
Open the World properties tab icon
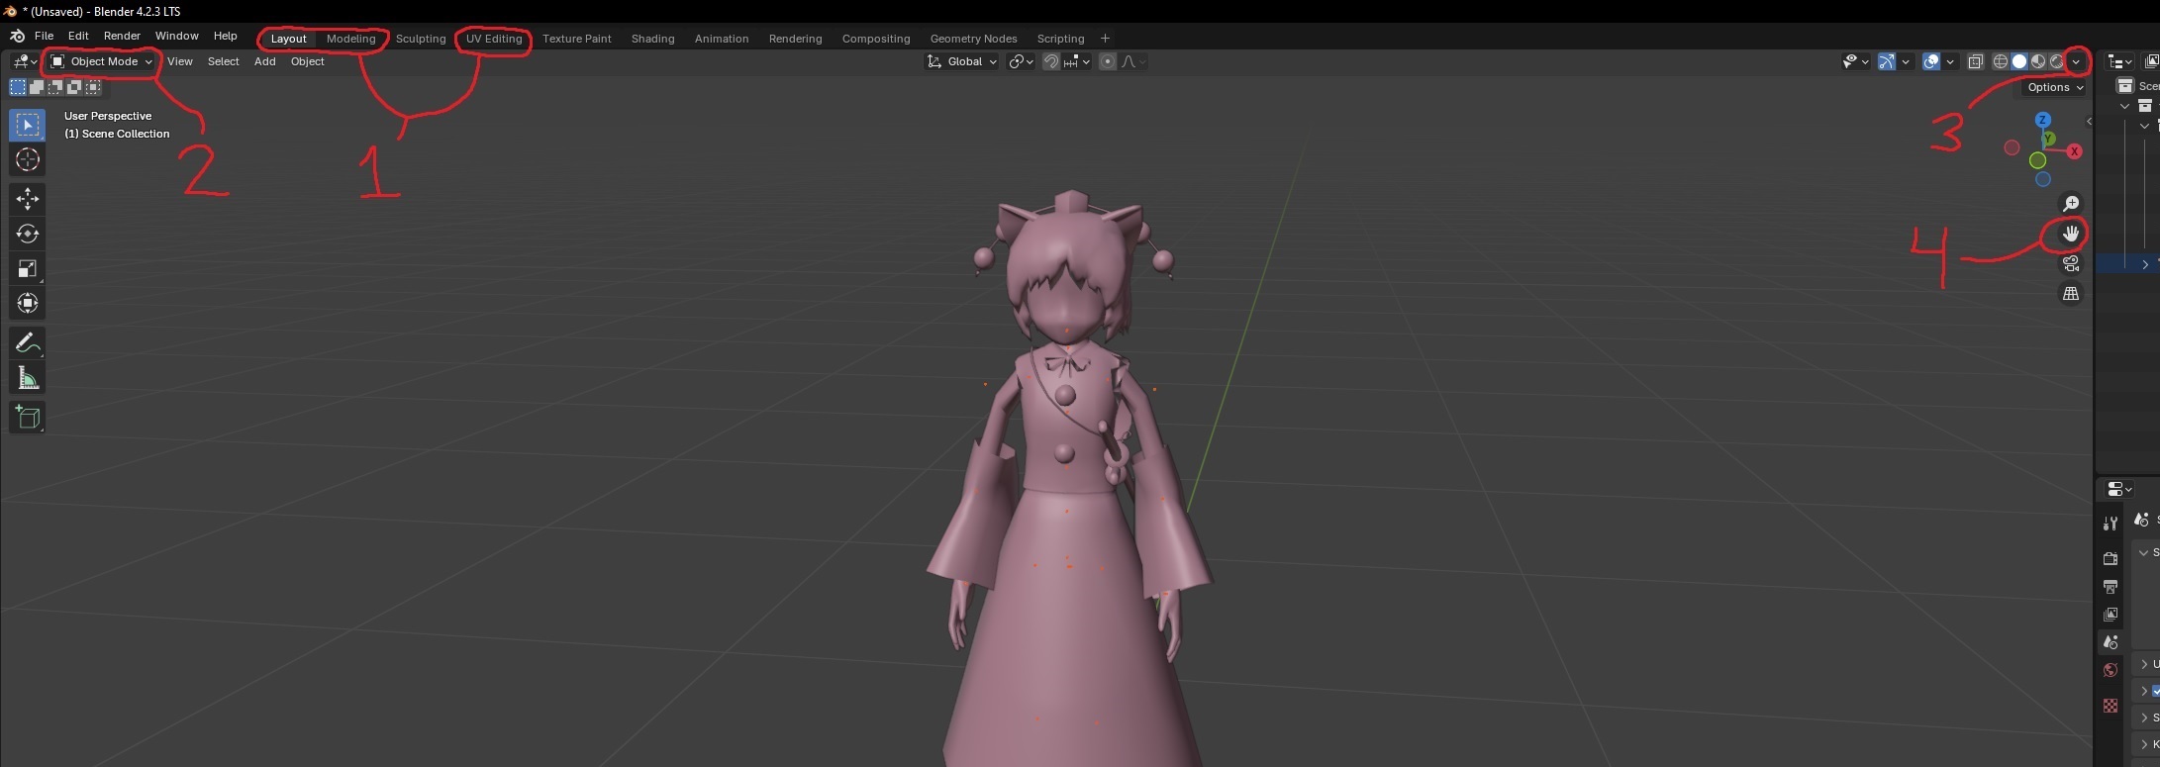click(x=2110, y=670)
